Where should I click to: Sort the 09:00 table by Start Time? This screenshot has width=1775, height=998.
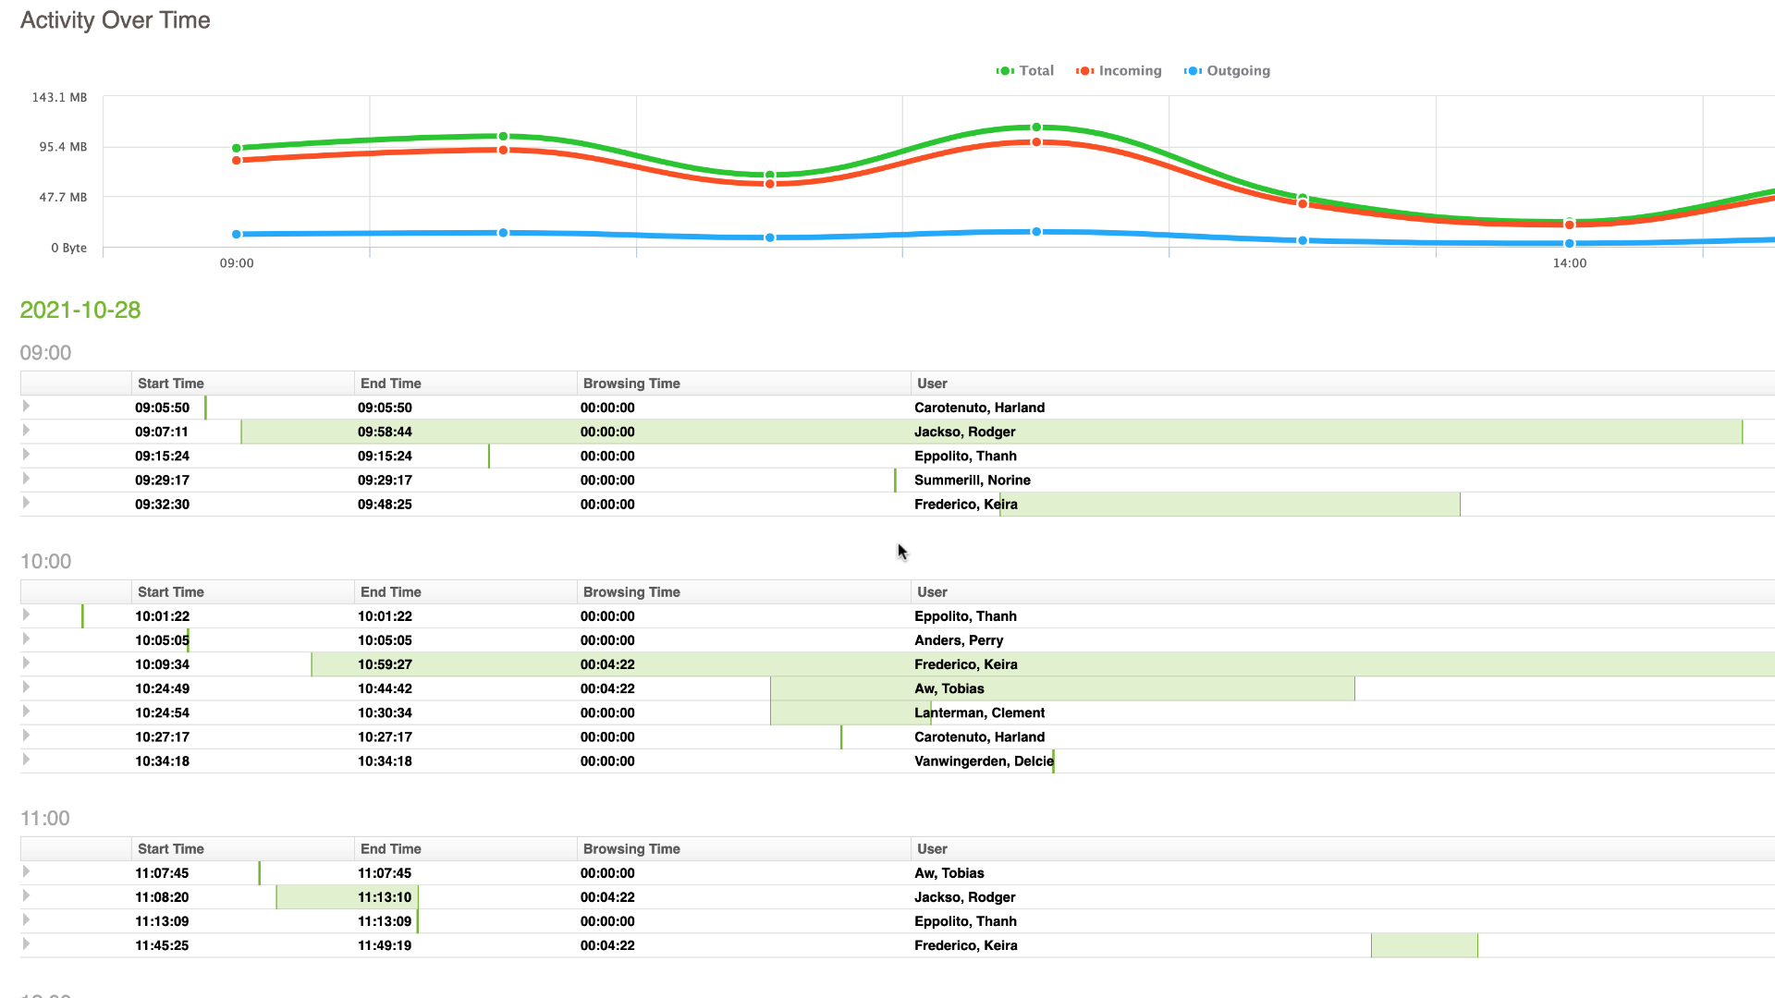(x=170, y=383)
